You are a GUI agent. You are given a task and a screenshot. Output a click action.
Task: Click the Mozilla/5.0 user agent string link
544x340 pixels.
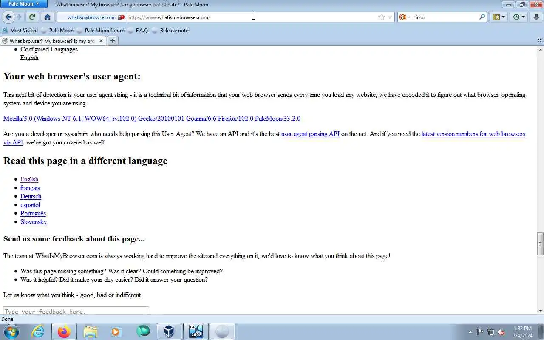[x=152, y=119]
